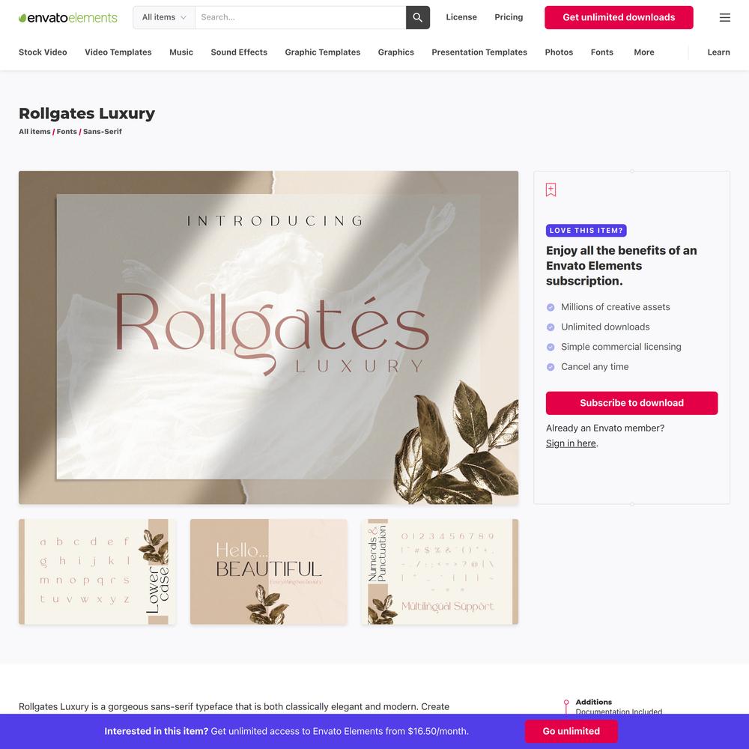
Task: View the Hello Beautiful preview thumbnail
Action: [x=268, y=571]
